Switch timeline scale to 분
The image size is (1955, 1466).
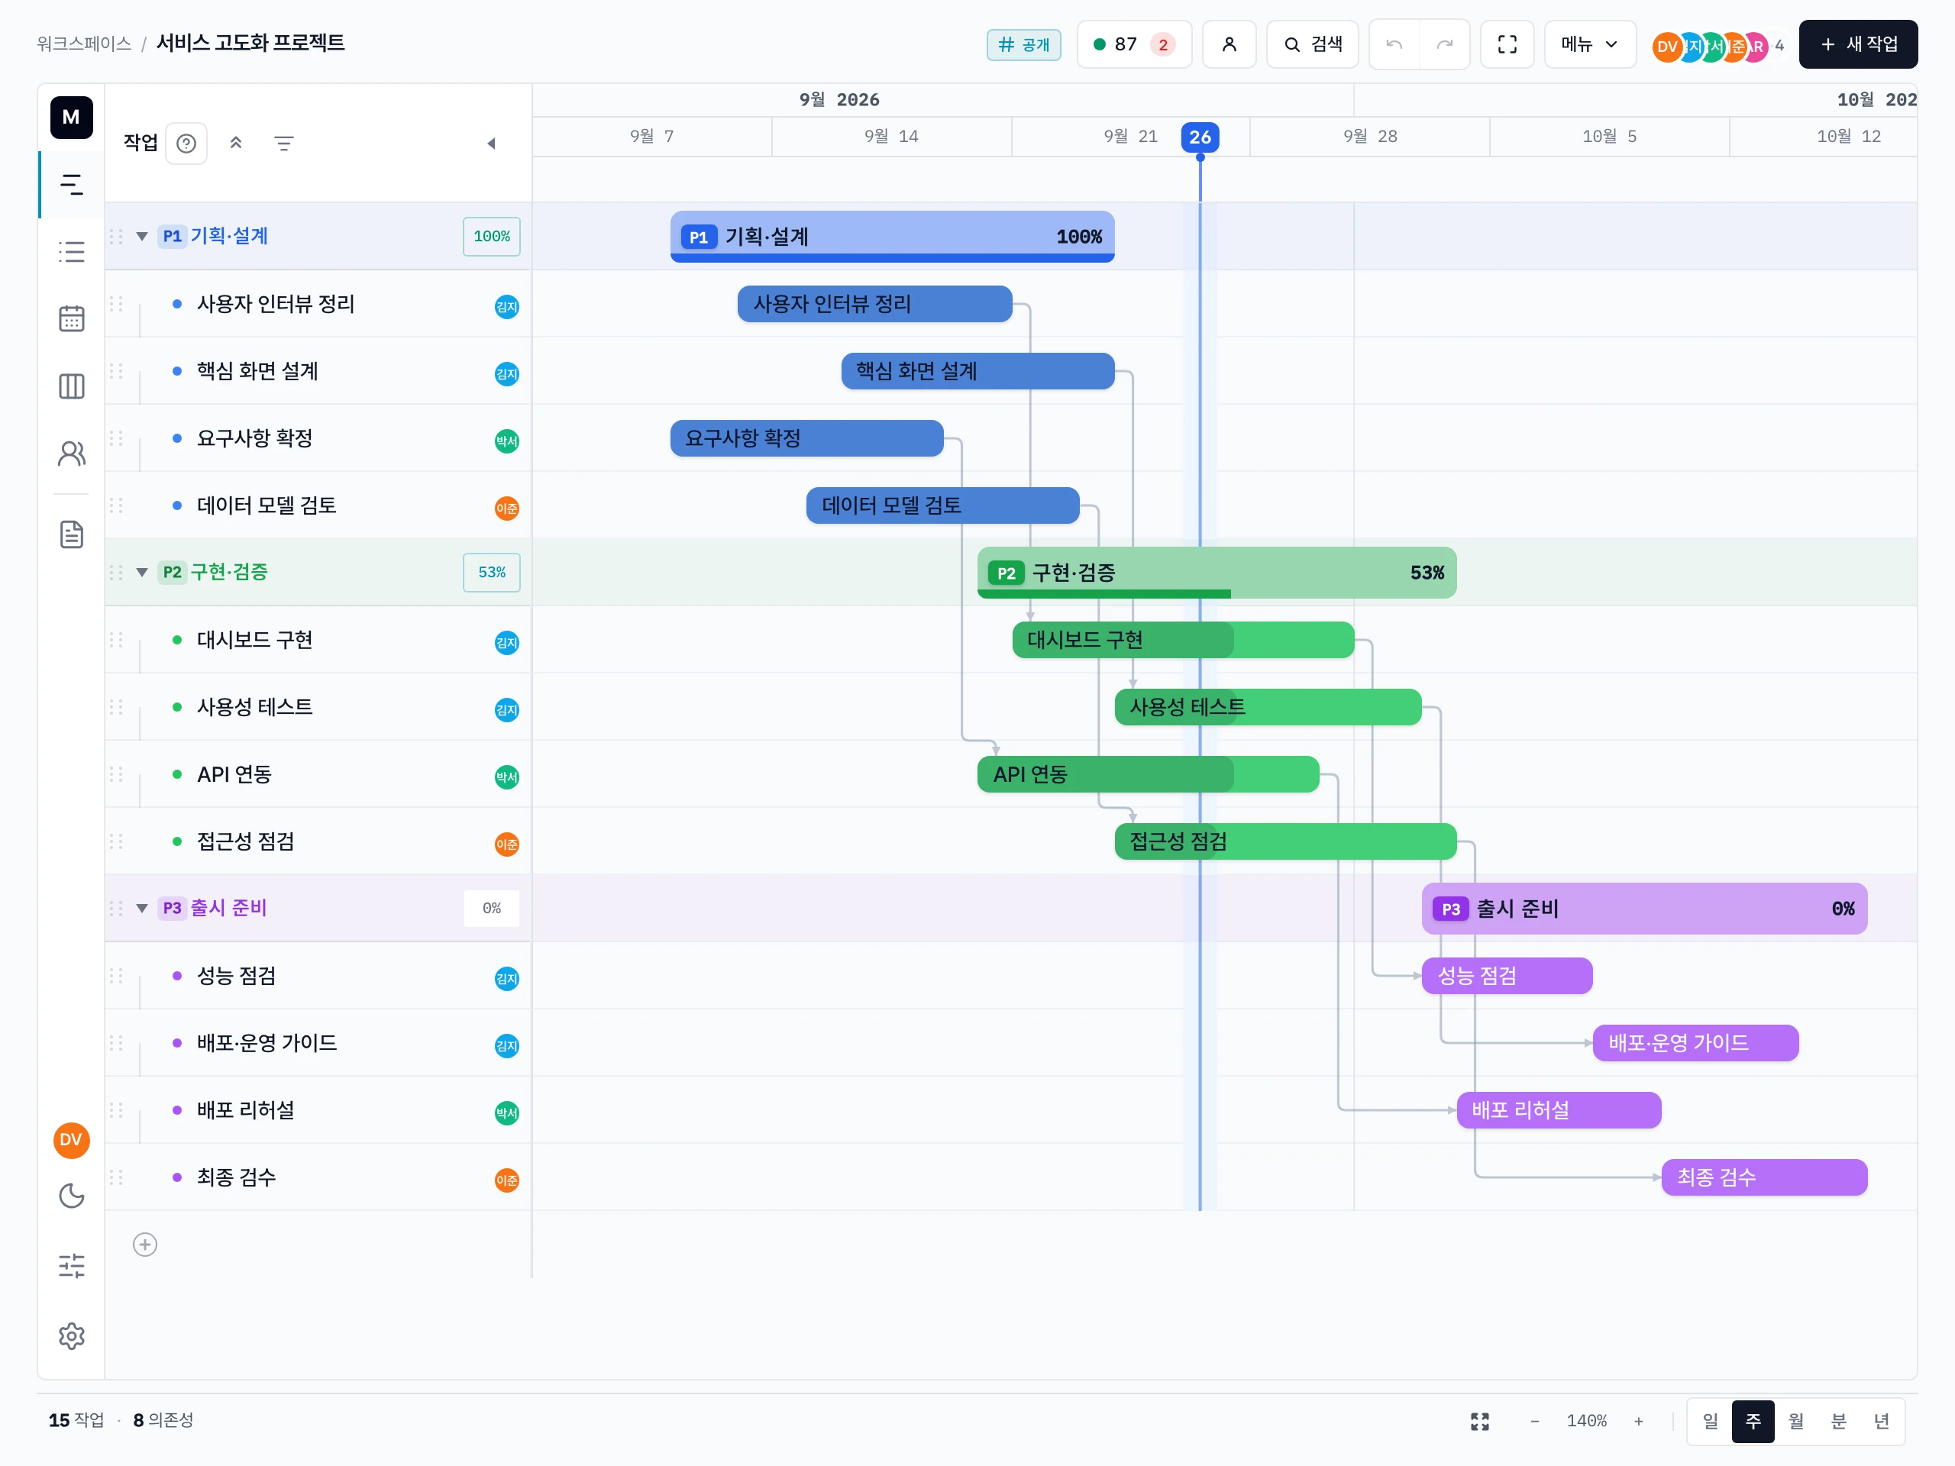[x=1838, y=1421]
